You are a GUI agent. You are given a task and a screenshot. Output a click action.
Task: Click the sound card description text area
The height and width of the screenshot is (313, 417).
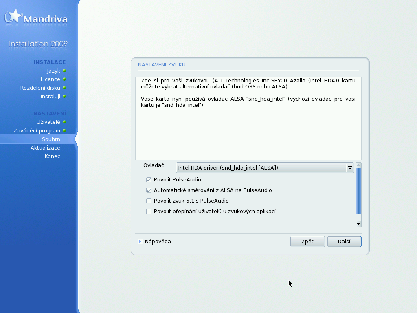point(248,119)
